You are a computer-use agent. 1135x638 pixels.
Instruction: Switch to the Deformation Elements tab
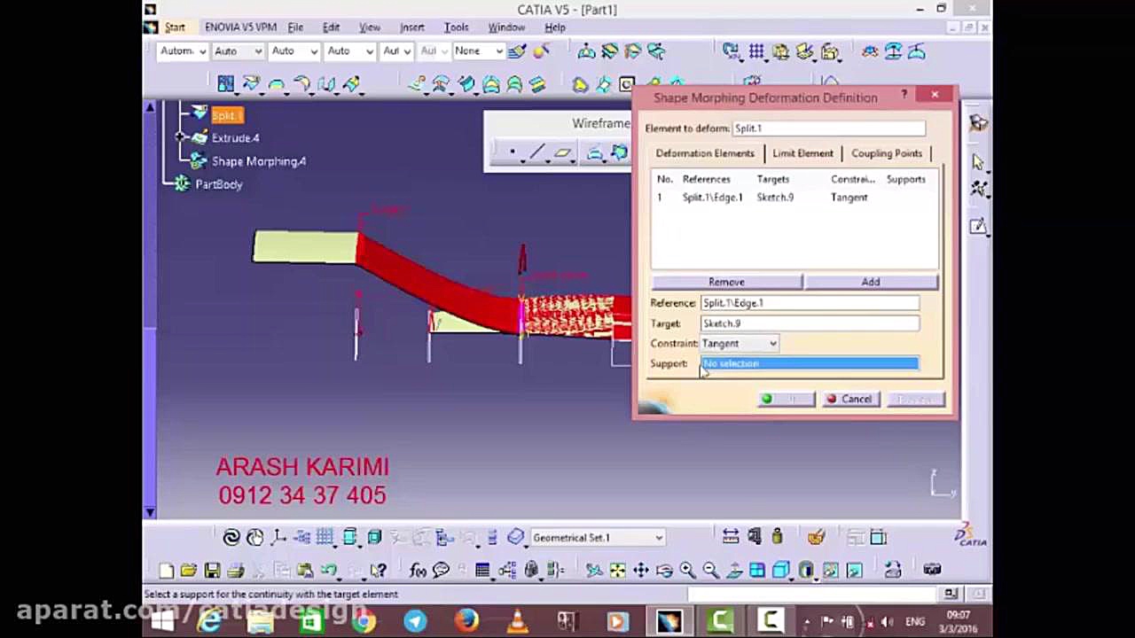tap(705, 153)
